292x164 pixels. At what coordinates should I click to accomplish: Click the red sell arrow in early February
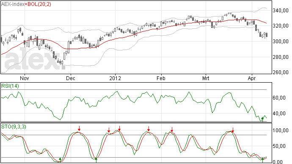(x=172, y=130)
